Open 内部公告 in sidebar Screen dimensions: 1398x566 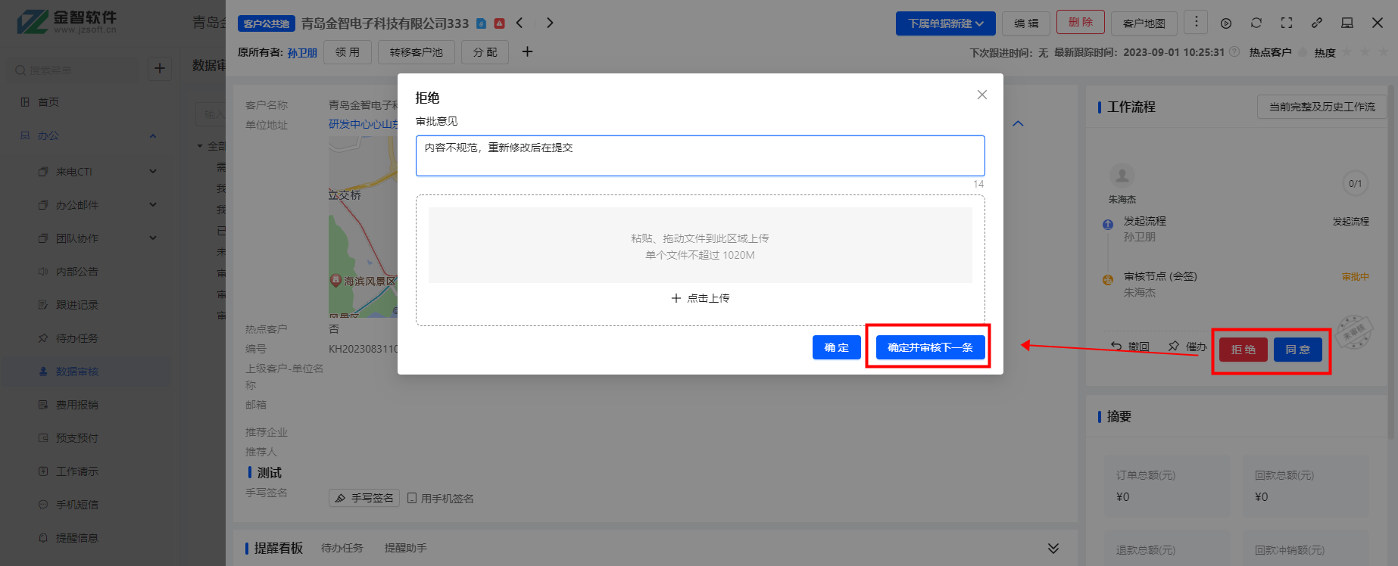tap(77, 272)
